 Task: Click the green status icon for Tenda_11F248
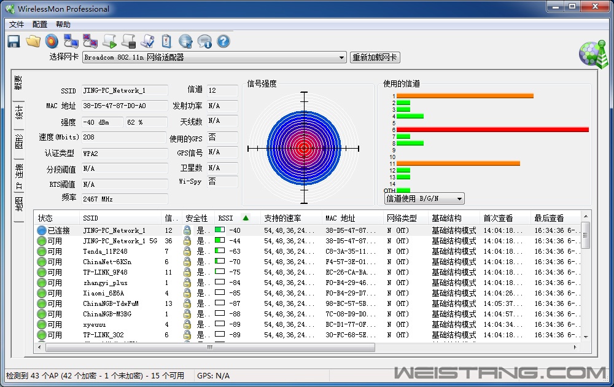pyautogui.click(x=42, y=251)
